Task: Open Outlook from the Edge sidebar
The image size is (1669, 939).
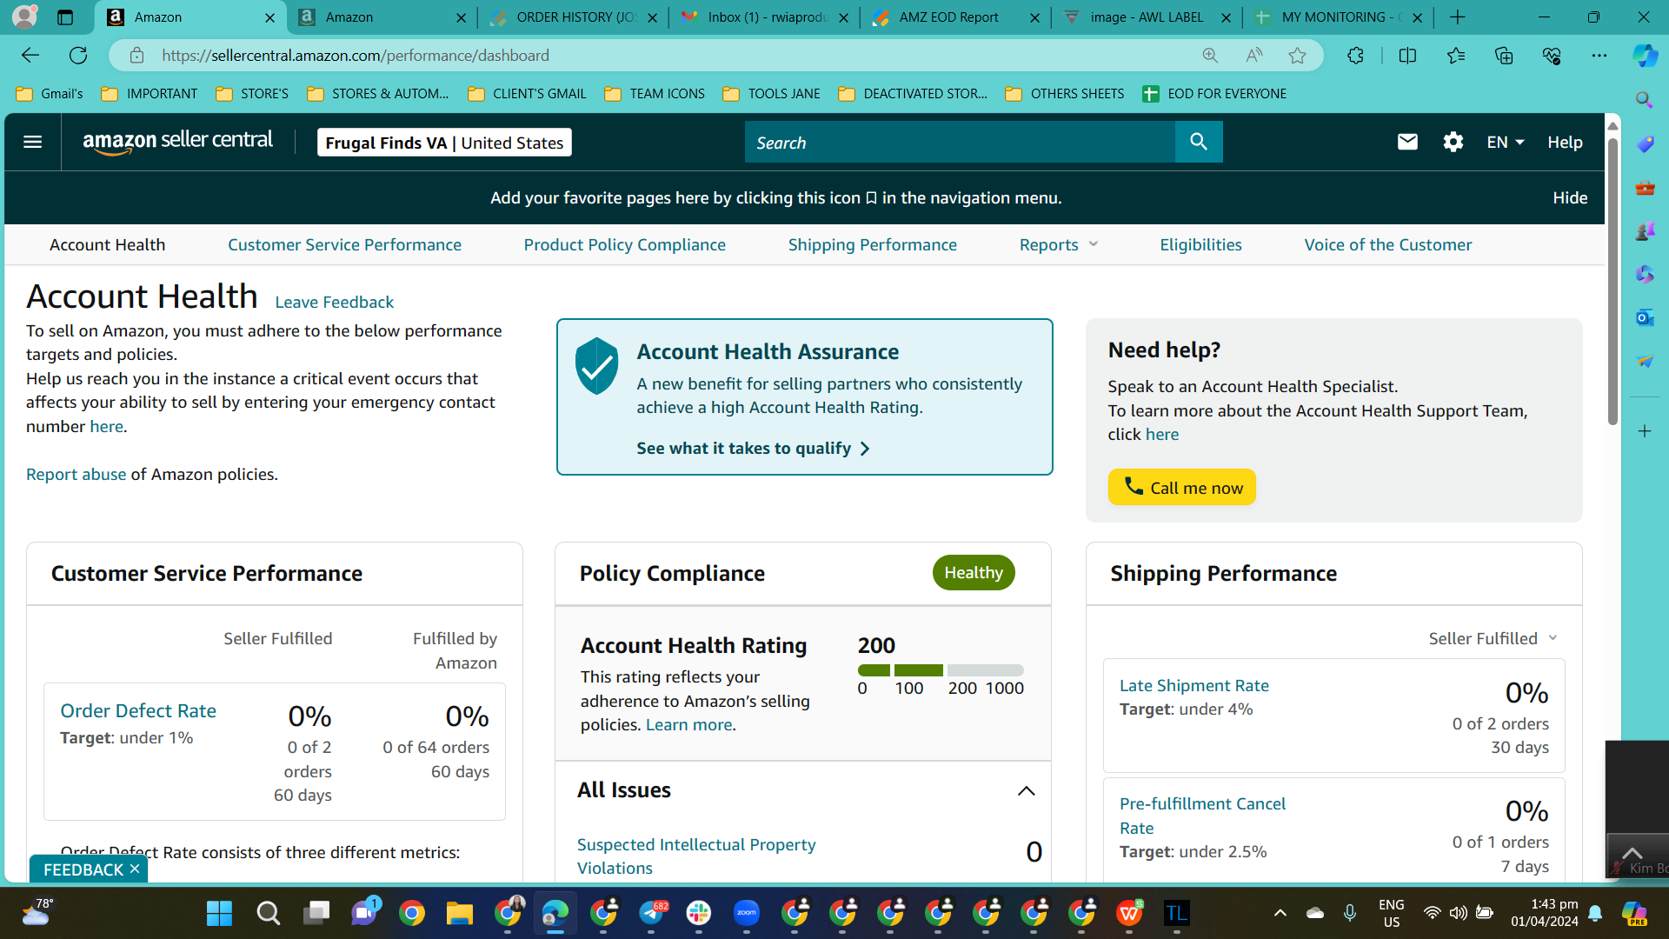Action: click(1645, 317)
